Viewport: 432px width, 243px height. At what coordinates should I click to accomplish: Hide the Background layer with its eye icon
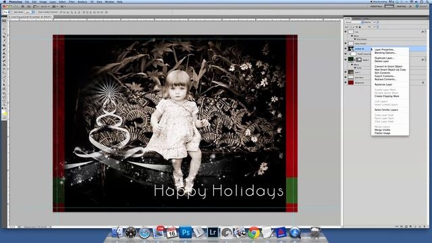pos(346,82)
